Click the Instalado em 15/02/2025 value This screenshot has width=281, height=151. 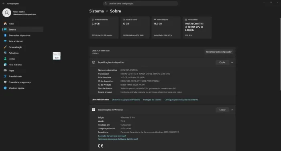point(126,125)
